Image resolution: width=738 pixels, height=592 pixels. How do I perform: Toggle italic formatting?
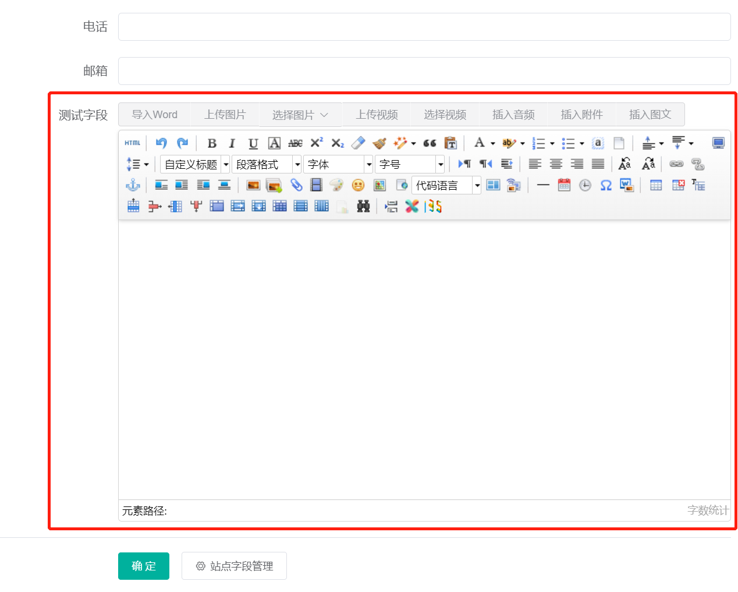click(232, 143)
